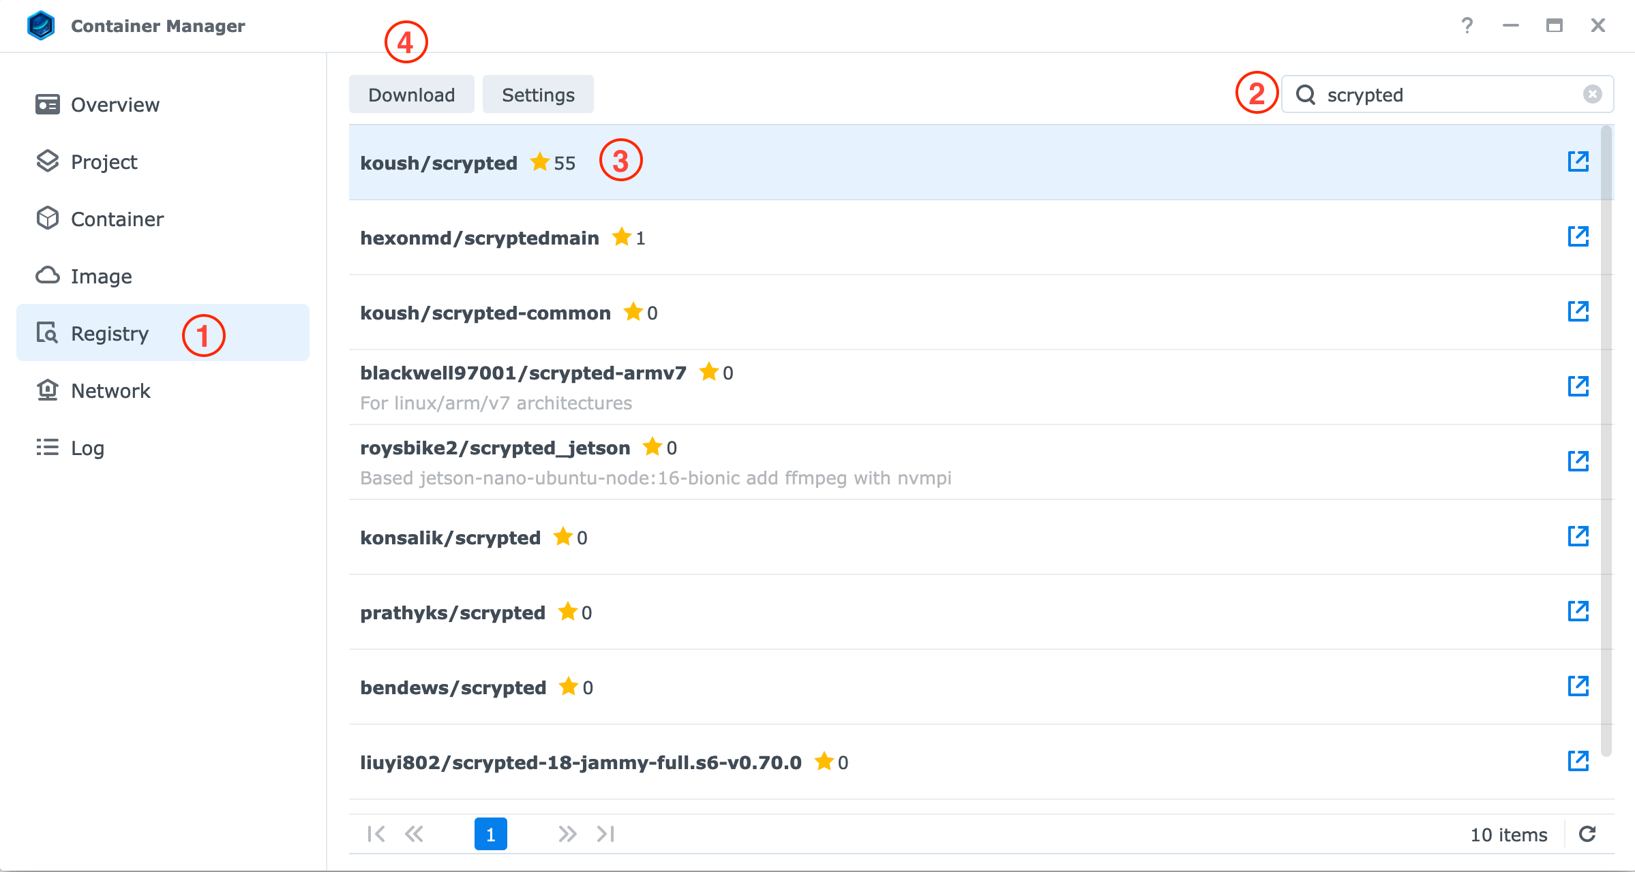Open external link for koush/scrypted

(x=1578, y=162)
